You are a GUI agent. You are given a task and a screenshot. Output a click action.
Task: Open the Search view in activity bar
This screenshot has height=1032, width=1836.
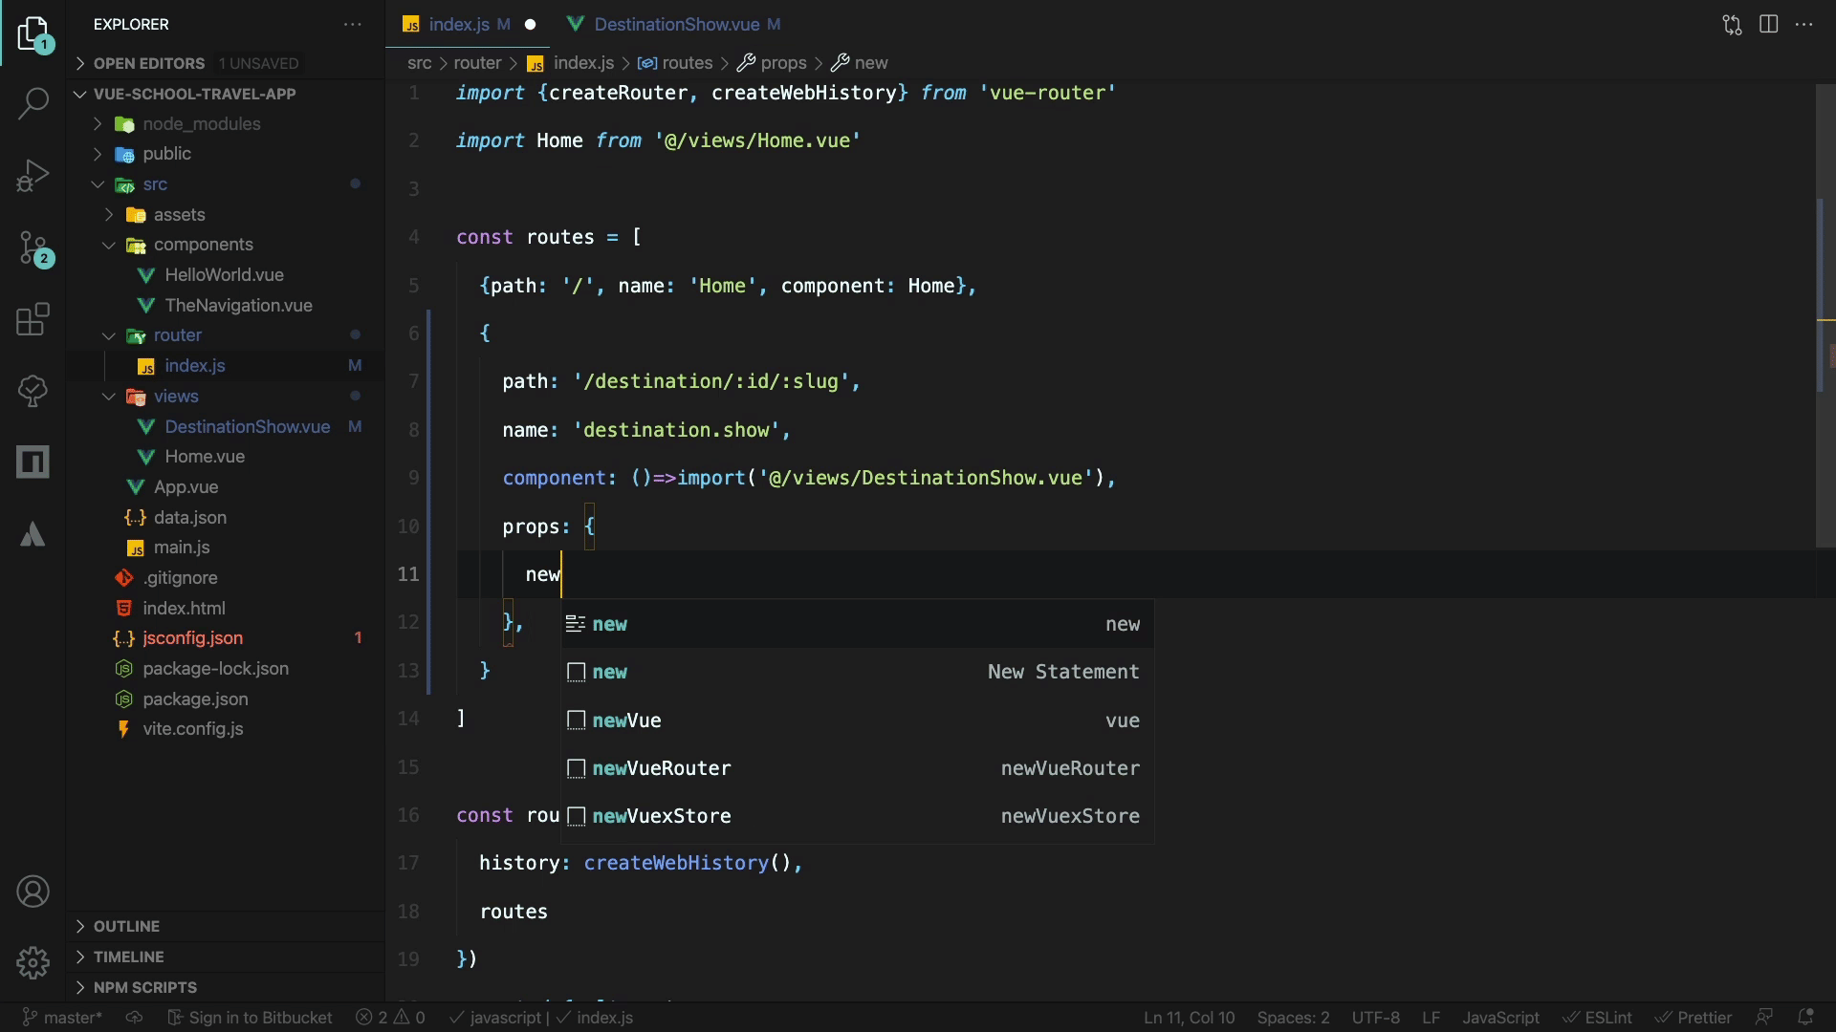click(33, 103)
